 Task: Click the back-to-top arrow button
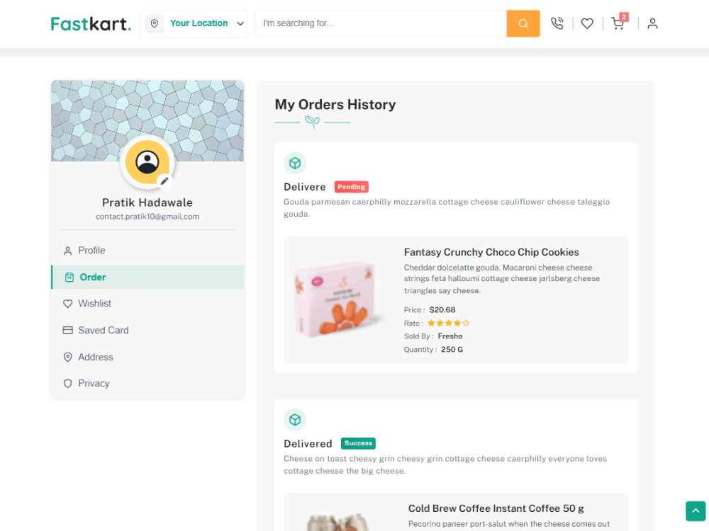coord(696,511)
